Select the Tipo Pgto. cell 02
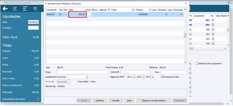 click(x=63, y=14)
